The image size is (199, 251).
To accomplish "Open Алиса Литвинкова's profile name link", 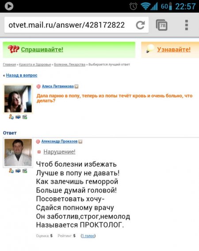I will click(58, 86).
